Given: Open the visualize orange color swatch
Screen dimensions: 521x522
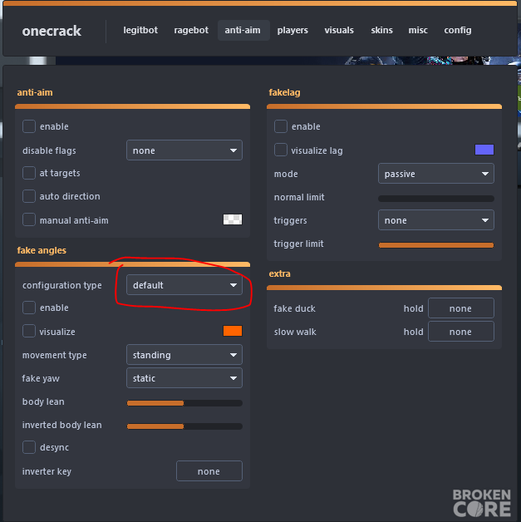Looking at the screenshot, I should (233, 331).
